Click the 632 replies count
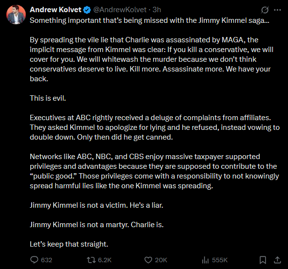288x269 pixels. point(46,260)
